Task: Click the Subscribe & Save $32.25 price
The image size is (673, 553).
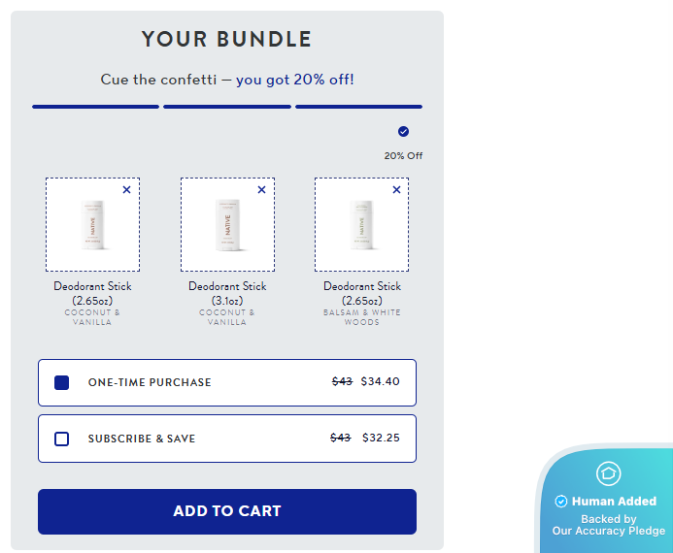Action: [x=381, y=439]
